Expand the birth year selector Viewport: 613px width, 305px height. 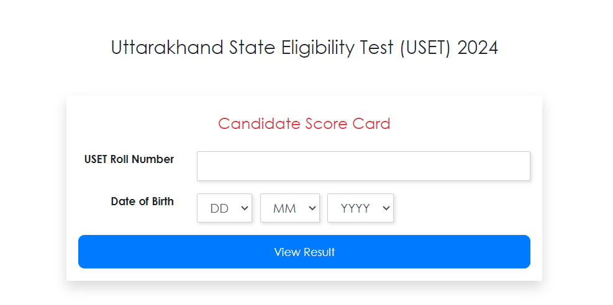tap(360, 208)
